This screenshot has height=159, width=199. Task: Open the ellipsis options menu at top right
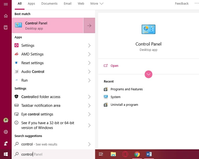[x=197, y=3]
